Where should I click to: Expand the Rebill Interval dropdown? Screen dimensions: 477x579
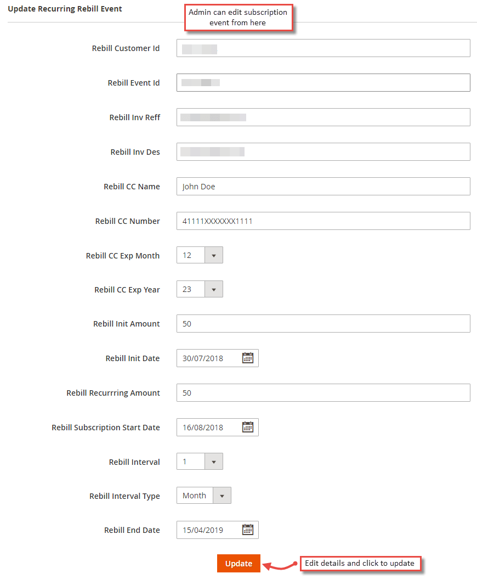click(x=214, y=461)
